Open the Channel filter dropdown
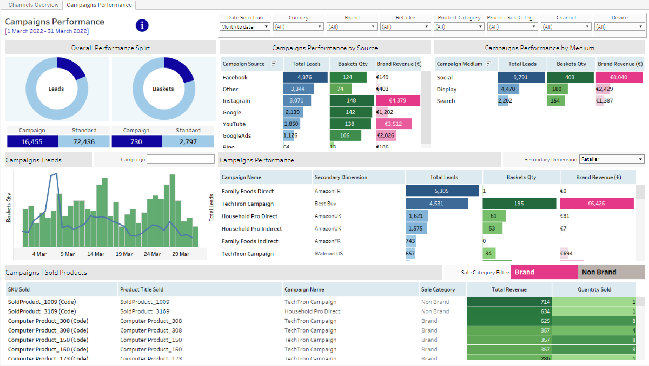This screenshot has width=649, height=366. 566,26
